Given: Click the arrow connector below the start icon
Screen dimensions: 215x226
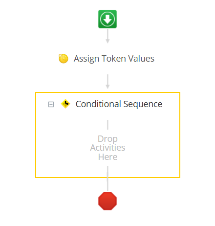Looking at the screenshot, I should pos(107,36).
